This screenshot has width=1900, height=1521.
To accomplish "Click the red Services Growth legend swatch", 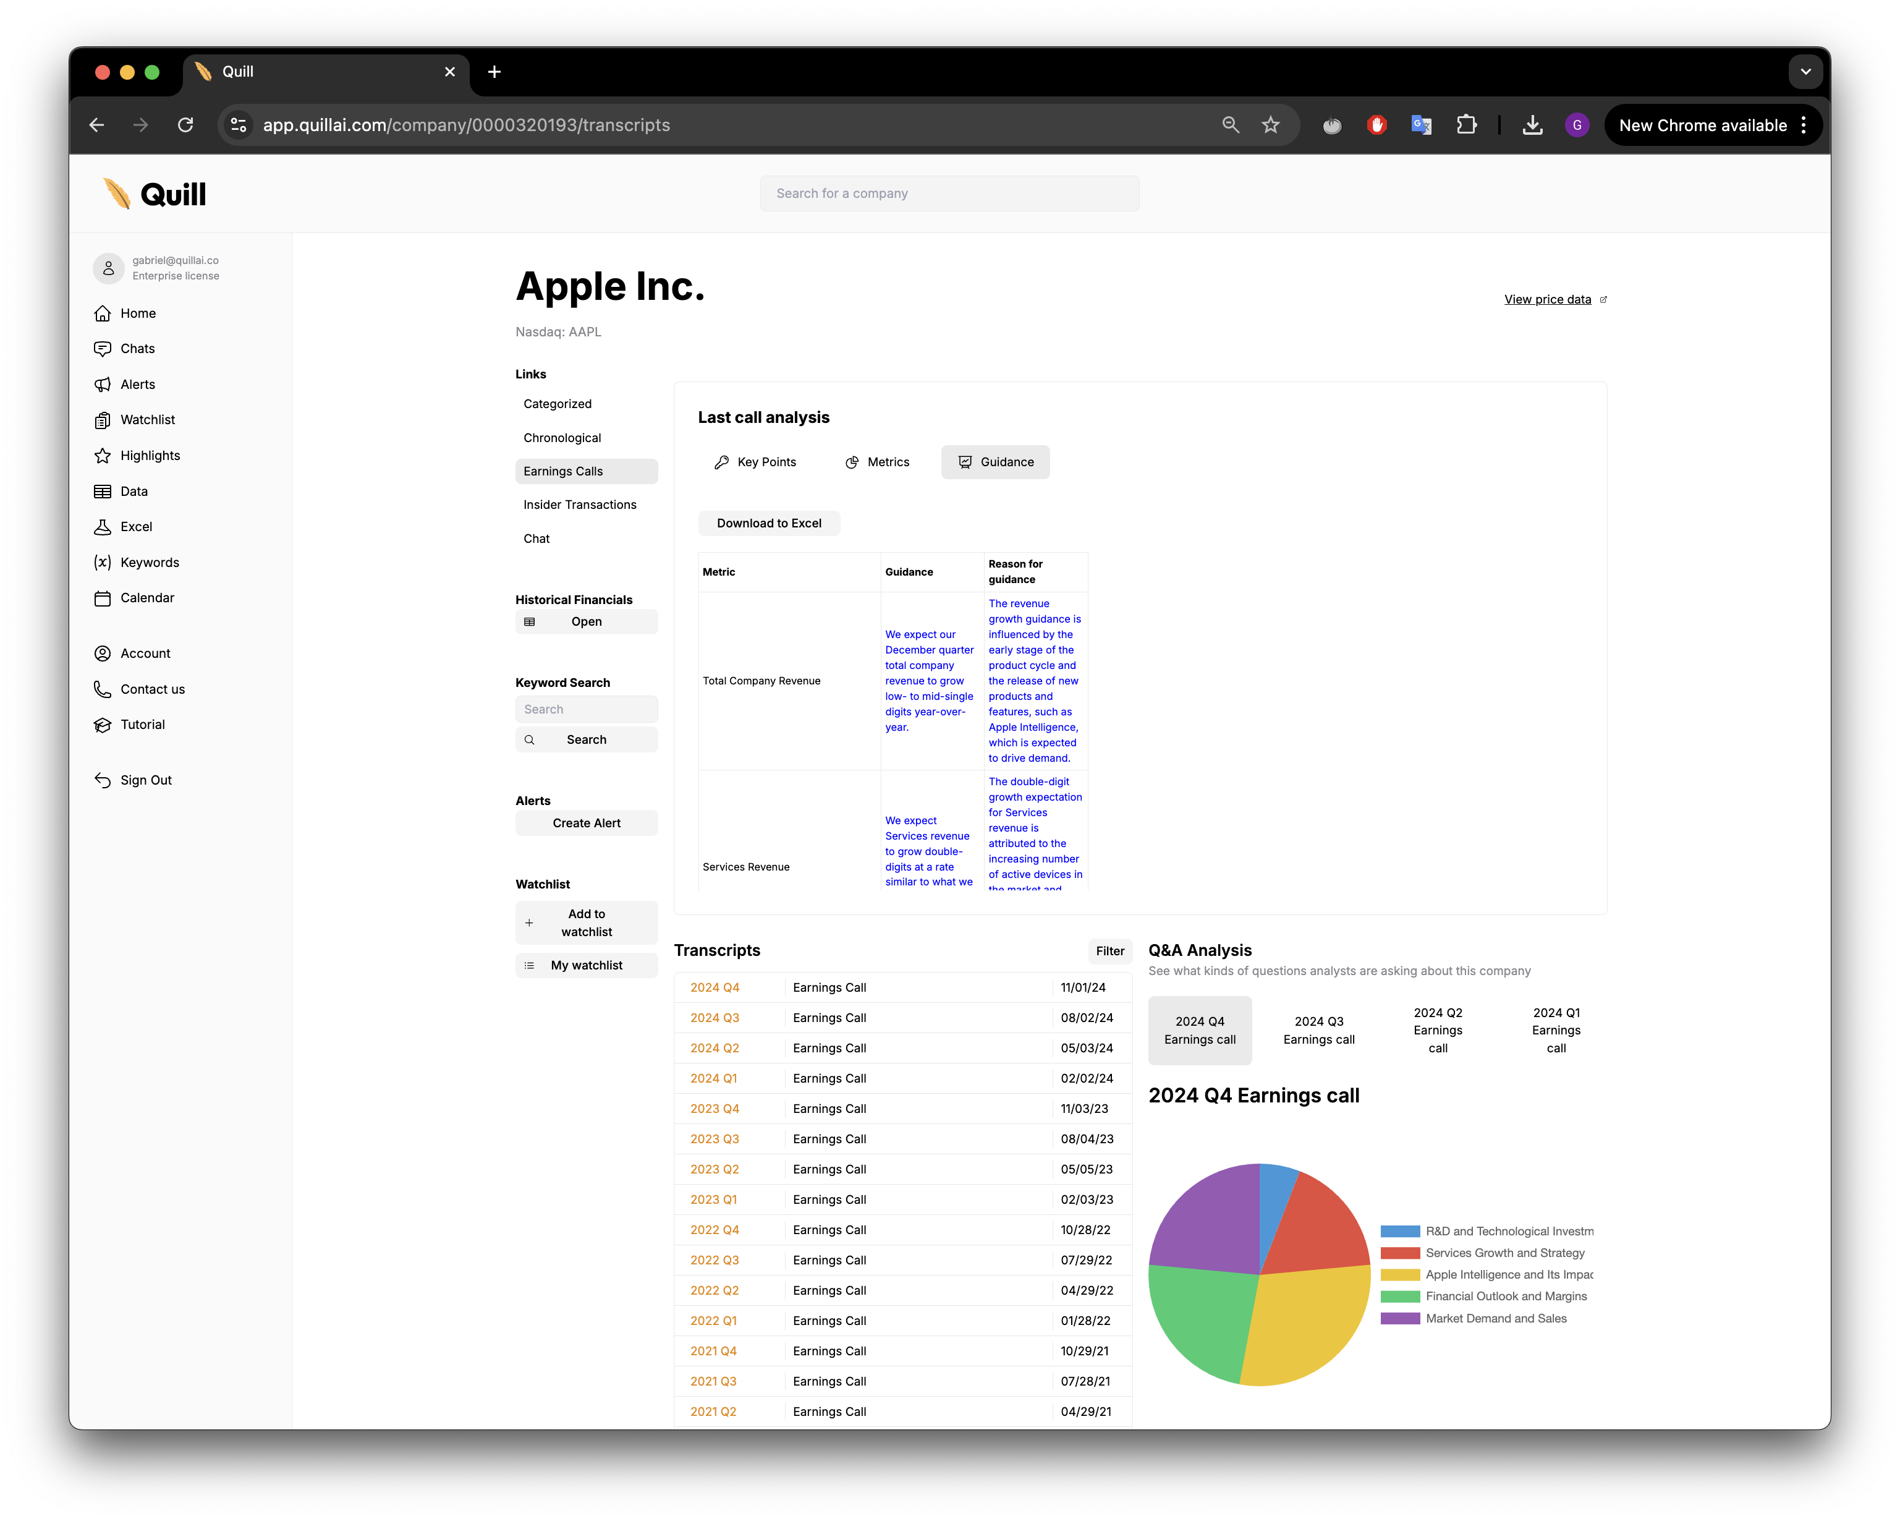I will click(1399, 1253).
